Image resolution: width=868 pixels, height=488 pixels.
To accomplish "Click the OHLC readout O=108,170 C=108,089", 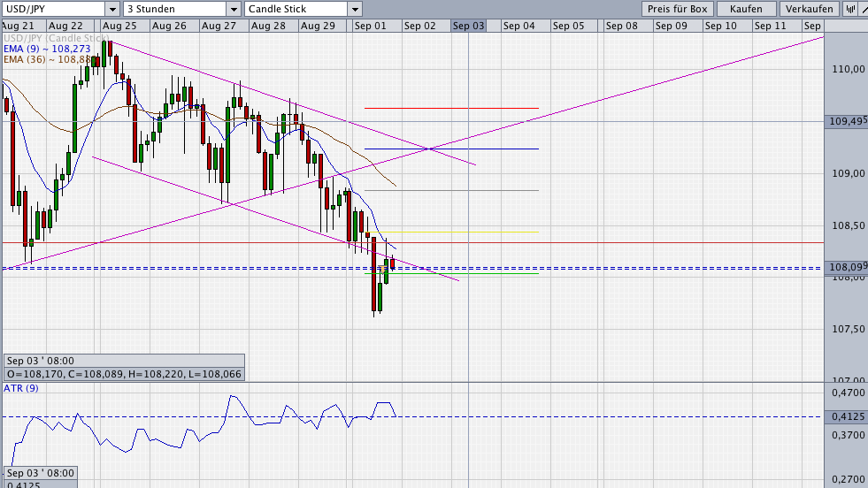I will pyautogui.click(x=124, y=374).
